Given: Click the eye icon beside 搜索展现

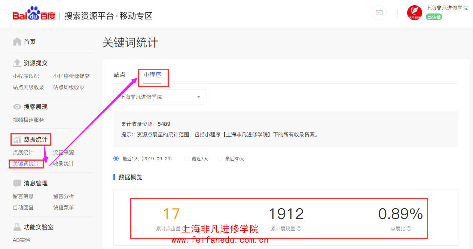Looking at the screenshot, I should point(17,107).
